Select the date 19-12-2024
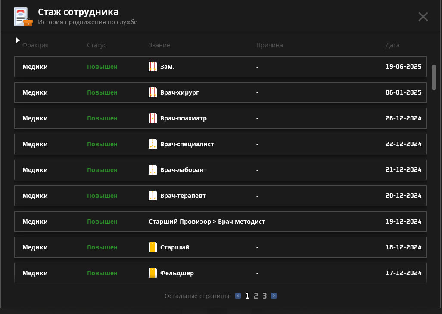Image resolution: width=442 pixels, height=314 pixels. point(403,222)
